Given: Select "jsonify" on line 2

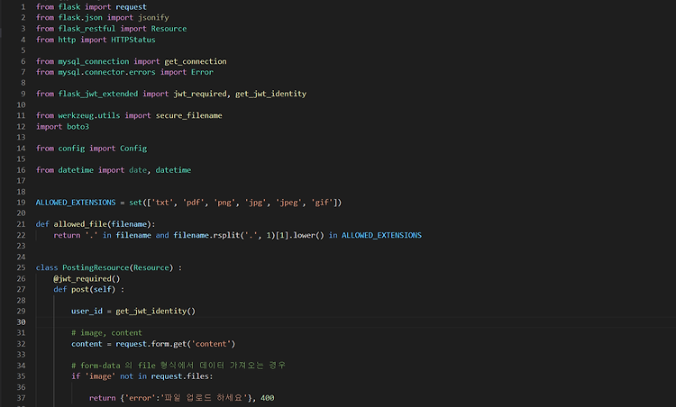Looking at the screenshot, I should point(153,18).
